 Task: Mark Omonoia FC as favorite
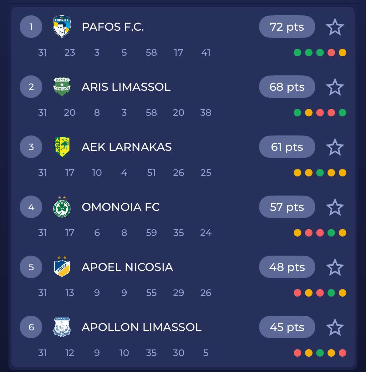coord(335,207)
